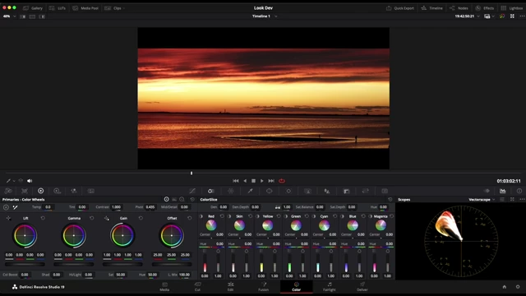This screenshot has height=296, width=526.
Task: Toggle the Green slice enable icon
Action: 286,216
